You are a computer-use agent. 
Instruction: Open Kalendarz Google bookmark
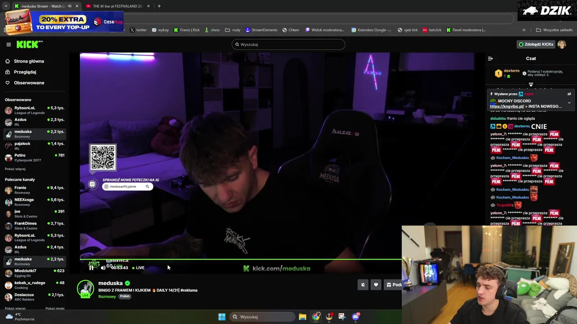(371, 30)
